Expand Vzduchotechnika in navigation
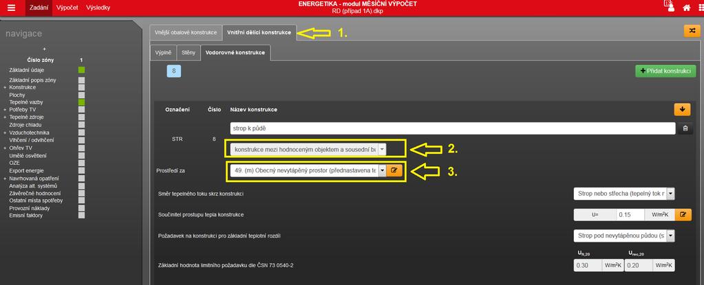This screenshot has width=704, height=285. [5, 133]
